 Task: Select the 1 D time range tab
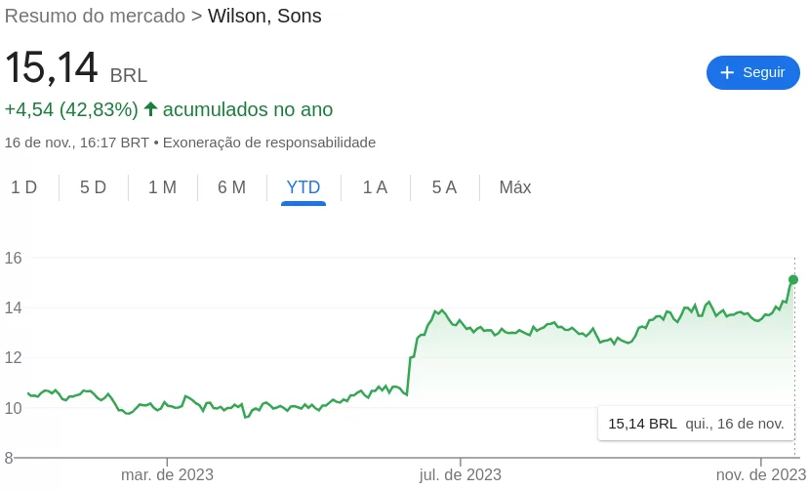[x=24, y=187]
